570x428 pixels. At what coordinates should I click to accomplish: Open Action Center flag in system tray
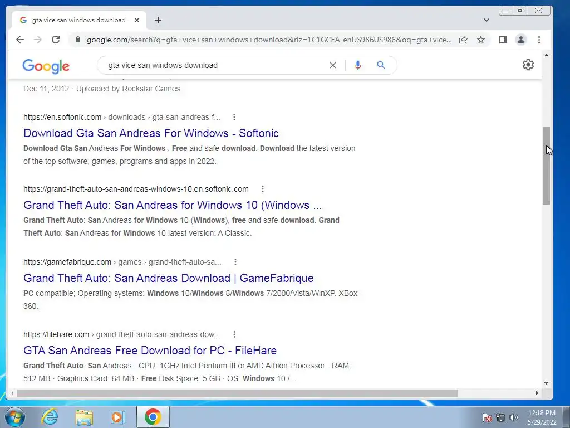[487, 417]
